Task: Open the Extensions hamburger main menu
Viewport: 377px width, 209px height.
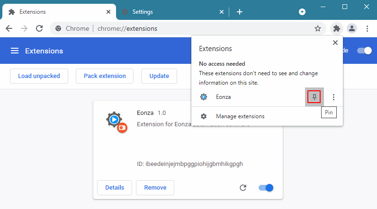Action: tap(15, 51)
